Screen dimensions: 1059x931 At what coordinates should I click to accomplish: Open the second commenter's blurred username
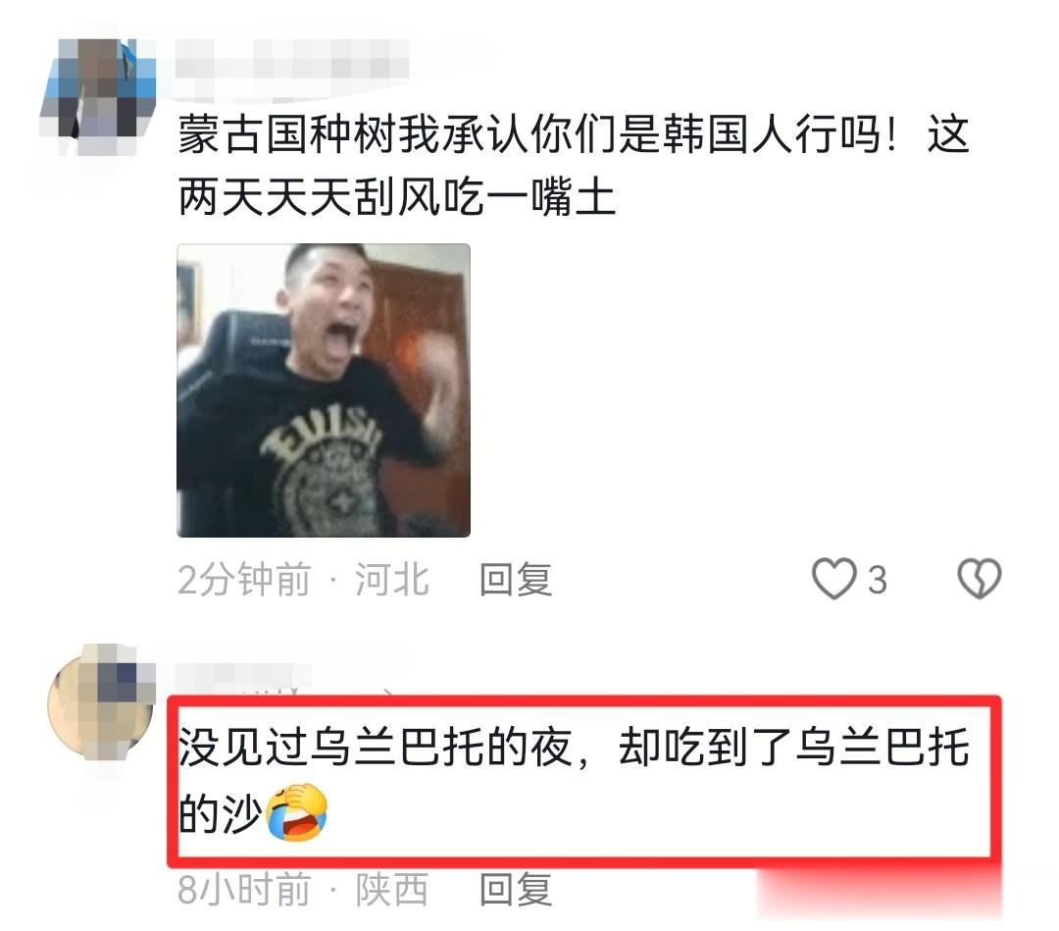click(x=243, y=676)
